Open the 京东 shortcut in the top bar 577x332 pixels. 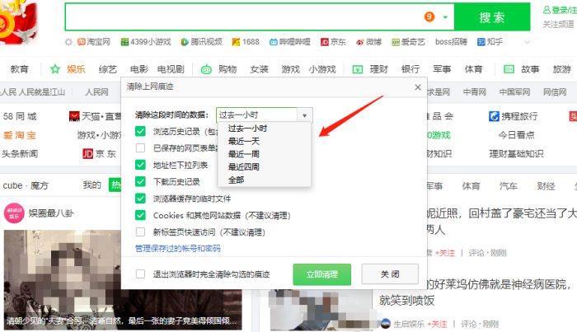point(333,42)
